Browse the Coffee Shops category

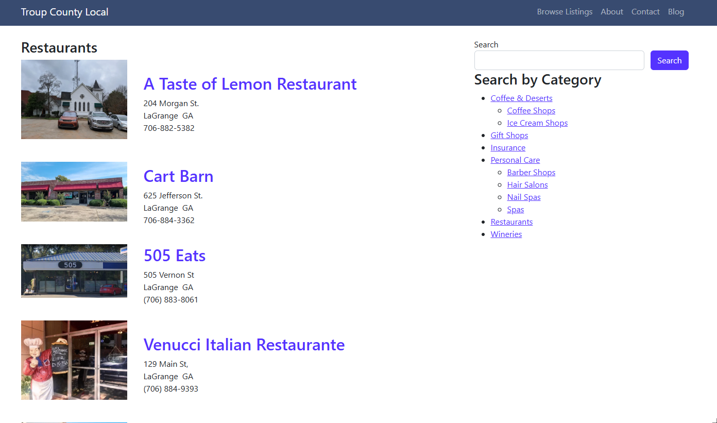click(x=531, y=111)
